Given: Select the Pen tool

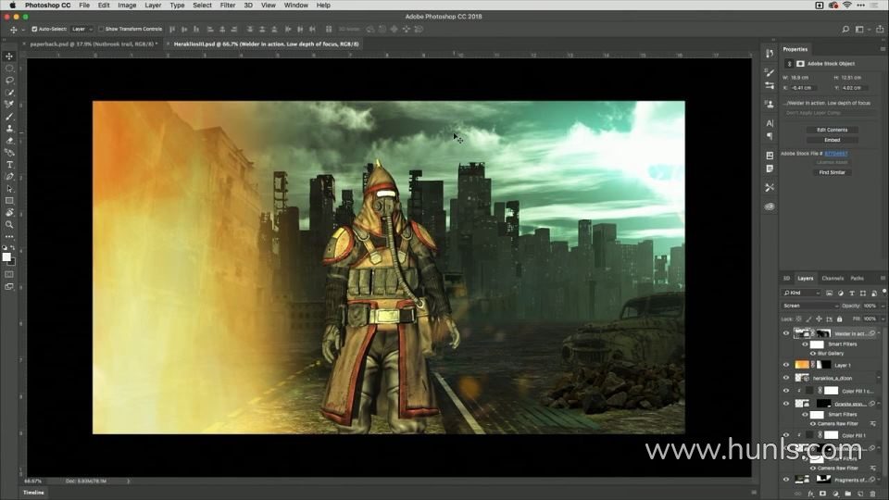Looking at the screenshot, I should click(9, 176).
